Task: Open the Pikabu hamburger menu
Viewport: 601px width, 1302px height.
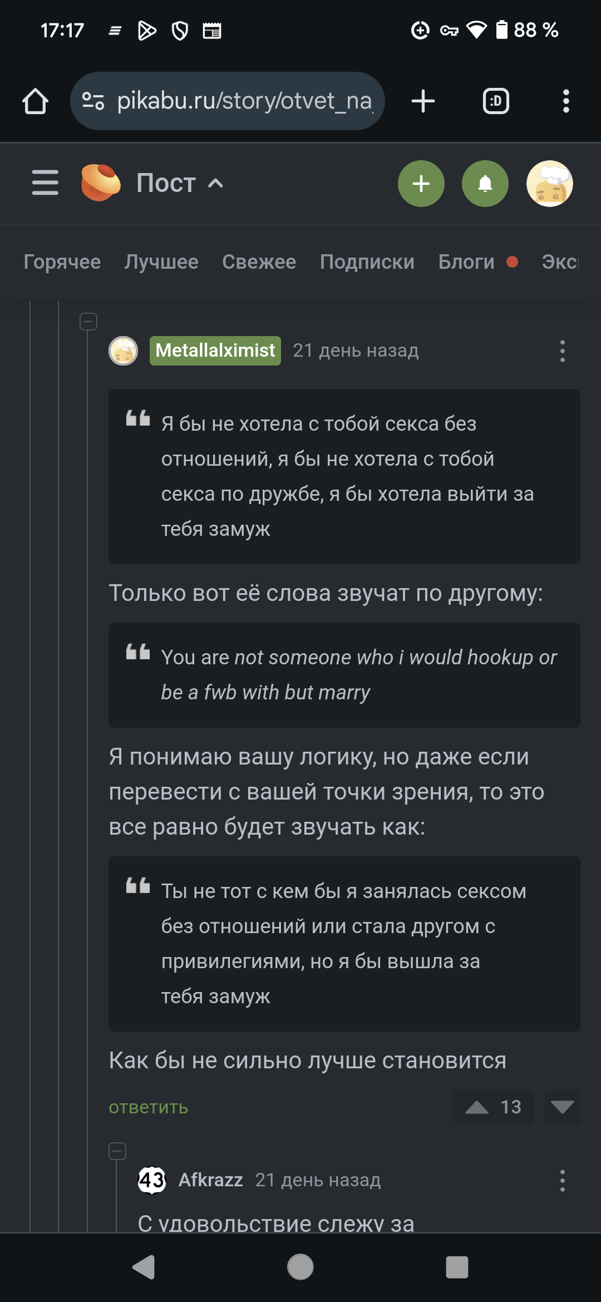Action: point(45,183)
